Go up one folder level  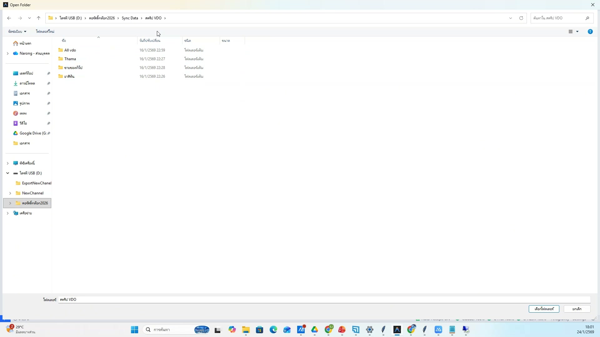(38, 18)
